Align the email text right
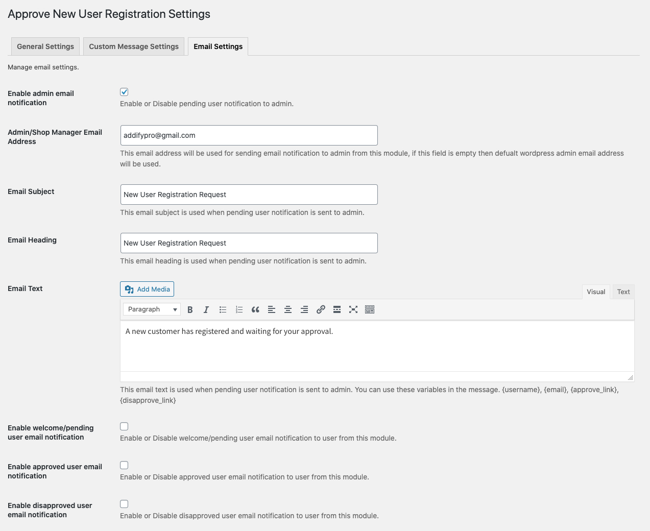The image size is (650, 531). click(304, 309)
